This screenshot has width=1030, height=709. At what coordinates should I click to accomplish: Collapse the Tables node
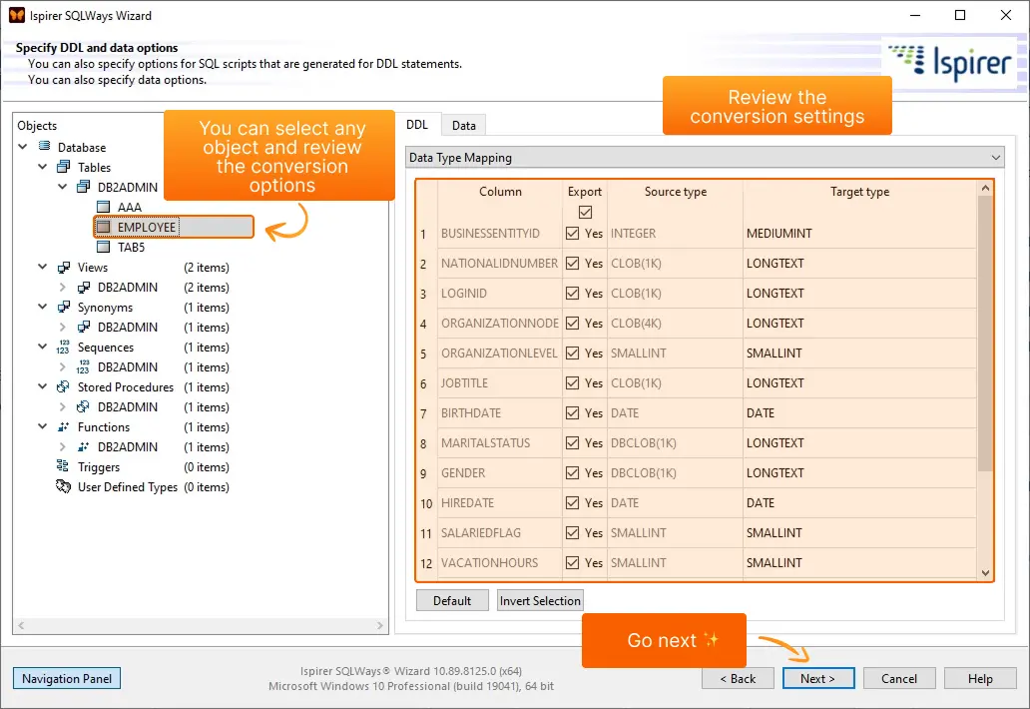(x=43, y=167)
